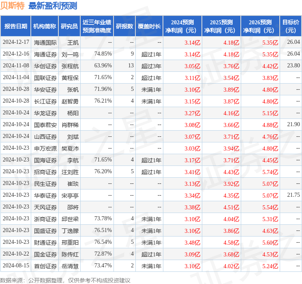The height and width of the screenshot is (284, 302).
Task: Click the data source disclaimer 数据来源
Action: coord(65,280)
